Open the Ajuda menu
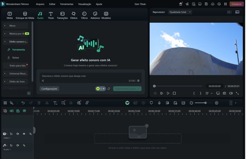246x159 pixels. click(x=99, y=4)
